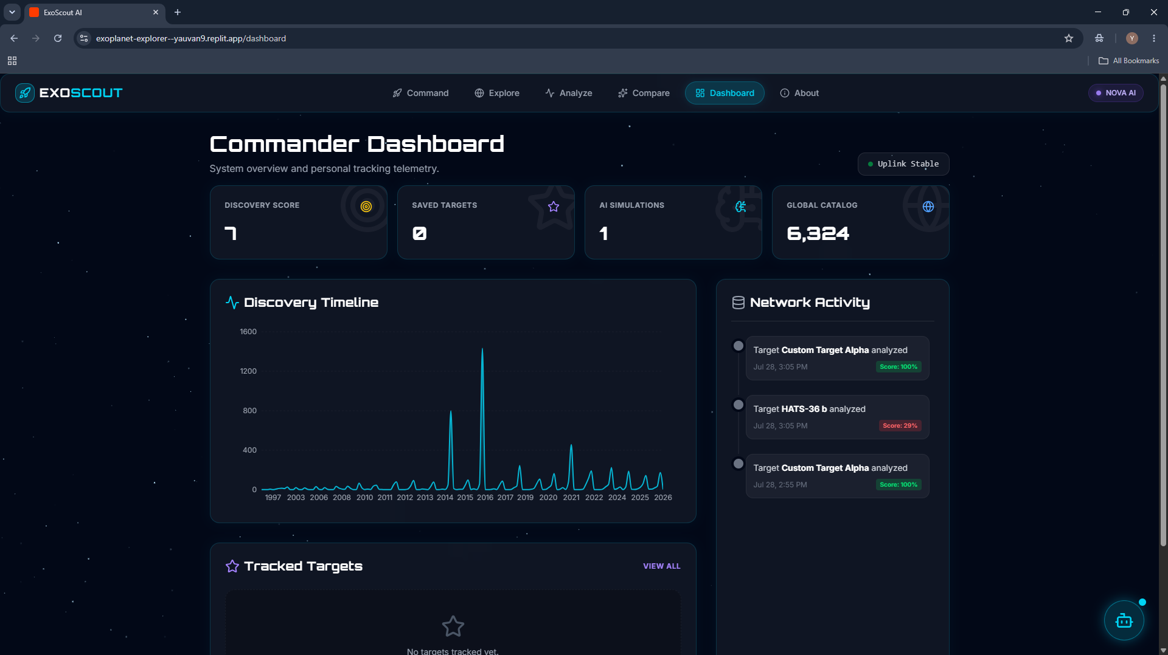This screenshot has width=1168, height=655.
Task: Click the Discovery Score target icon
Action: (366, 207)
